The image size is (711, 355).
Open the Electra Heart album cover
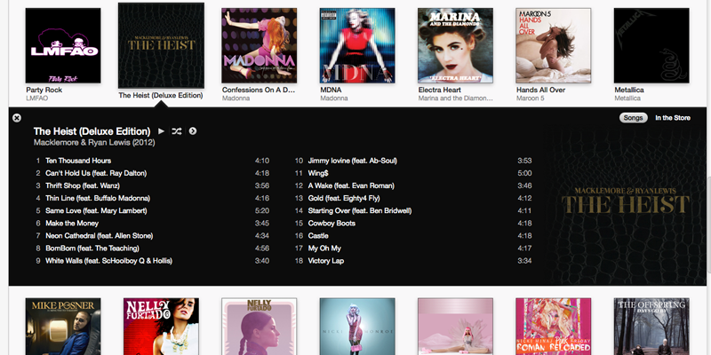pyautogui.click(x=455, y=45)
